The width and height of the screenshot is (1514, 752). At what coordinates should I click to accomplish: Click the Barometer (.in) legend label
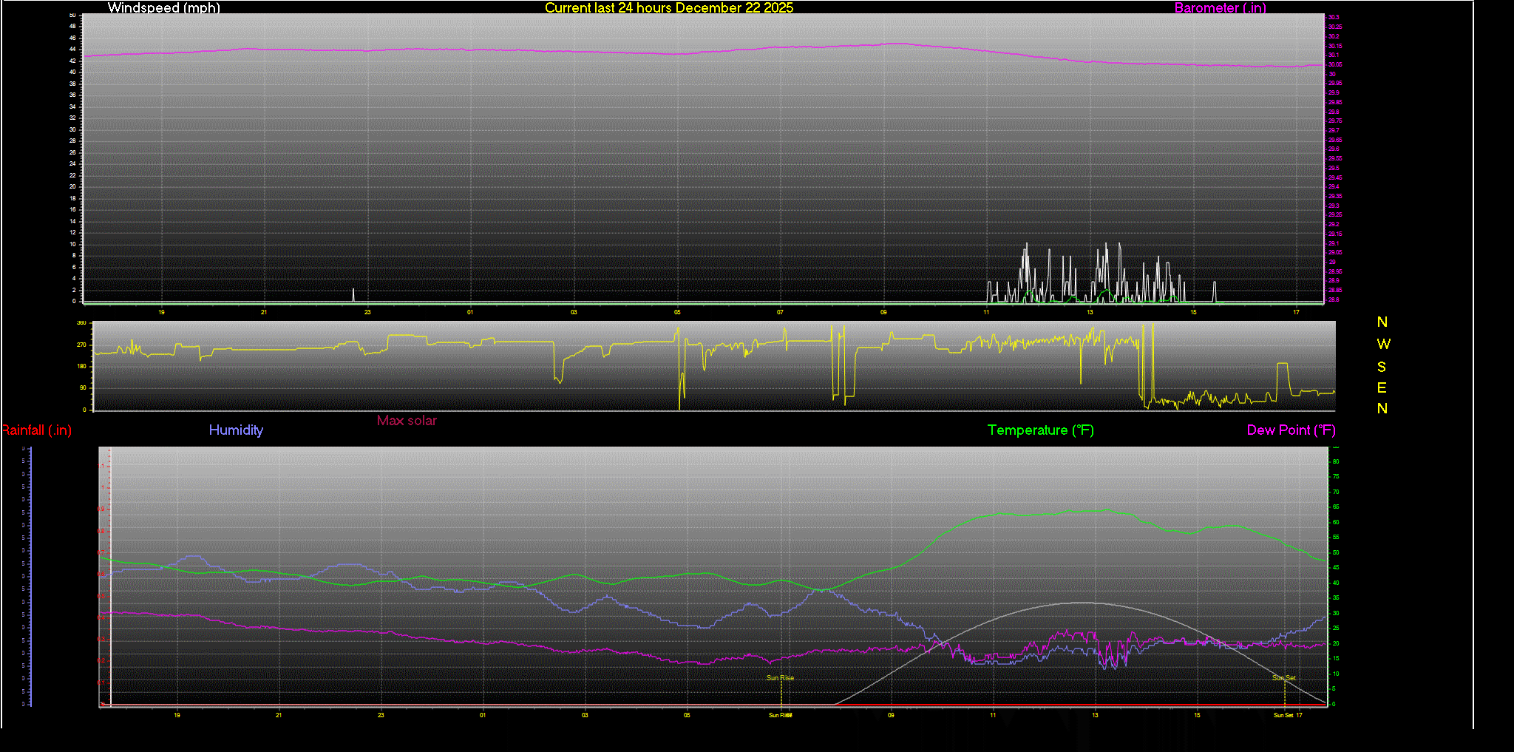(1220, 8)
